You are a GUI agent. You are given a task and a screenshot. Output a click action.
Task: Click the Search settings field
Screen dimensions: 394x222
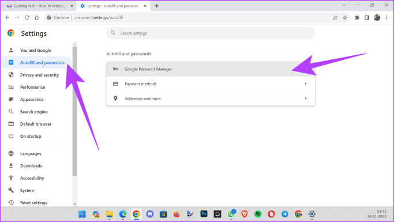211,33
